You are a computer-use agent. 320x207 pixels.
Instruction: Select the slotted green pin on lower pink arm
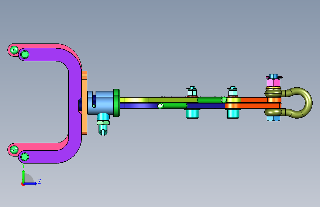14,150
